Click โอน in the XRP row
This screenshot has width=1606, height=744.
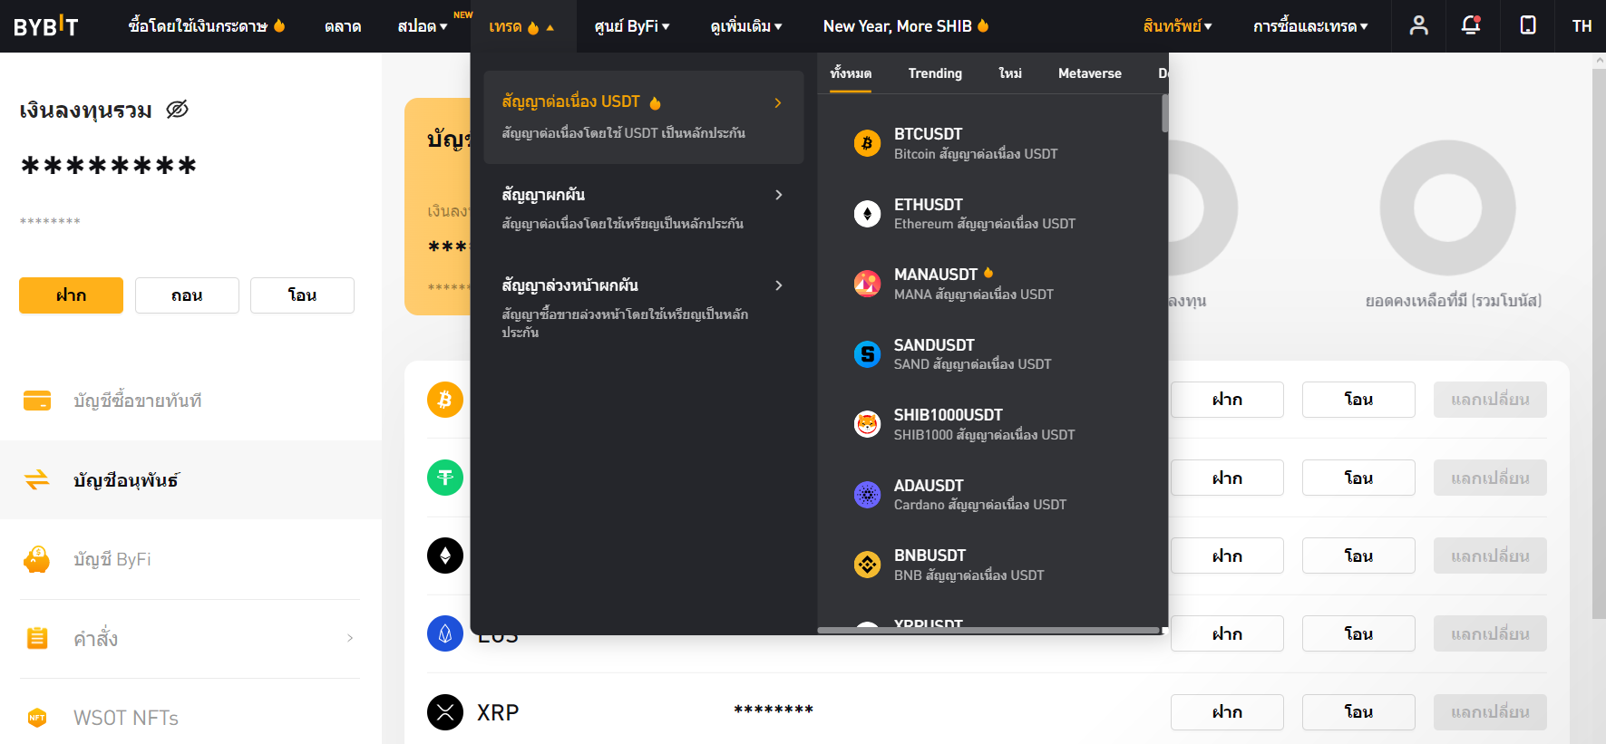[1358, 712]
